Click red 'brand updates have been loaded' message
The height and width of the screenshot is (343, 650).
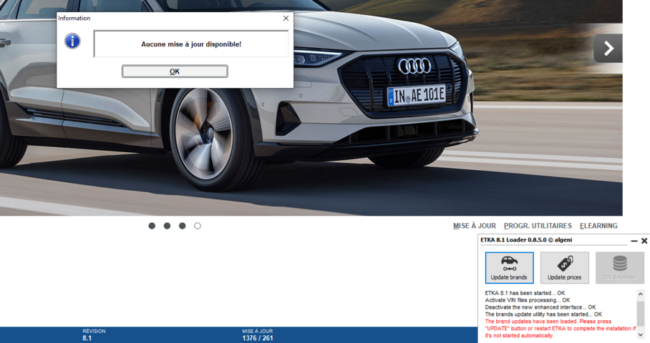tap(561, 329)
